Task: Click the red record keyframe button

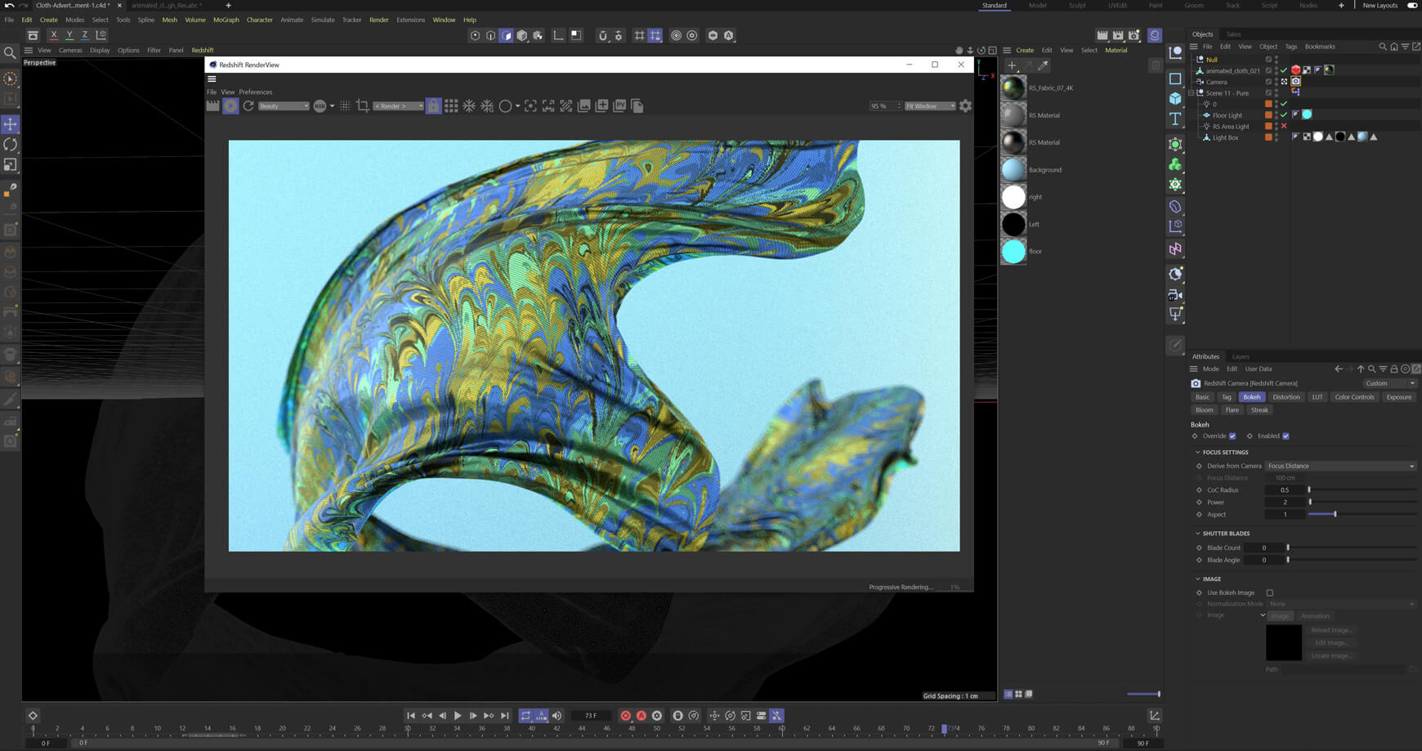Action: coord(625,716)
